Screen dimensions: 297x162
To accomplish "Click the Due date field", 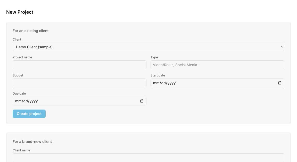I will pyautogui.click(x=79, y=101).
